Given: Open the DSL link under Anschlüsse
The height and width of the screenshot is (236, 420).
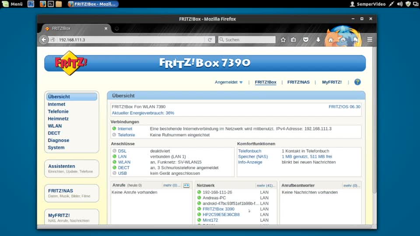Looking at the screenshot, I should tap(122, 151).
